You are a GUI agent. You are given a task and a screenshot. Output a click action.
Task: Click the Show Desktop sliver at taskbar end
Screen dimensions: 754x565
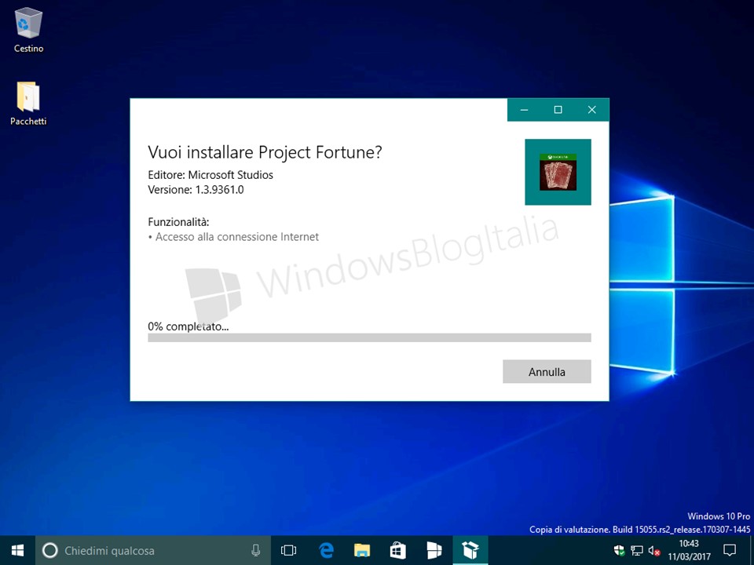[752, 551]
